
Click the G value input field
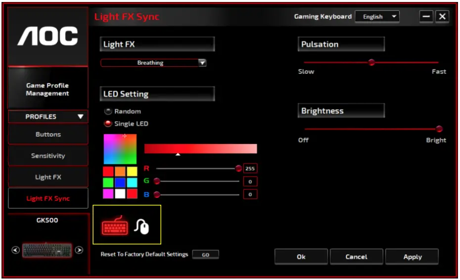coord(250,182)
